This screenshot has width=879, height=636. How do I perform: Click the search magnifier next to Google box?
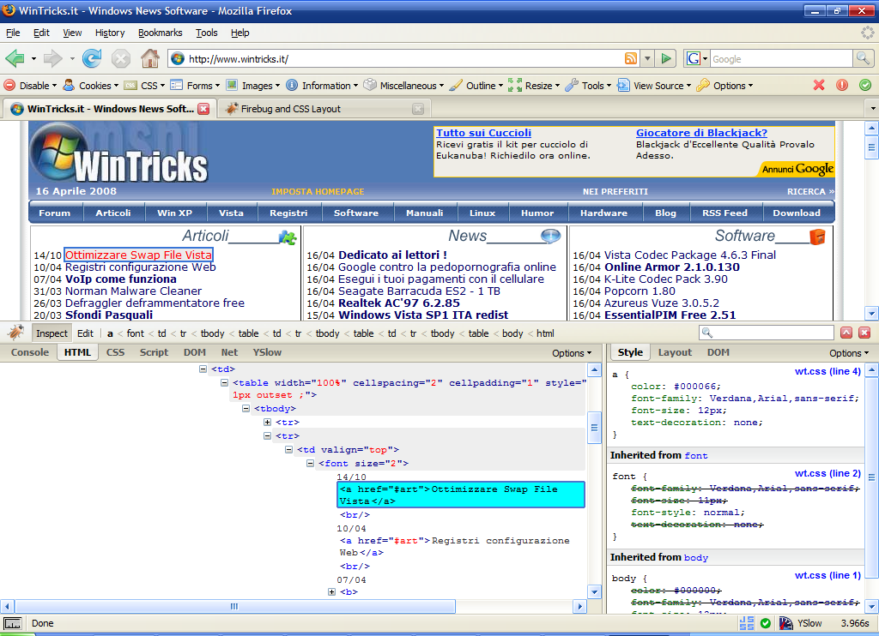(x=863, y=58)
